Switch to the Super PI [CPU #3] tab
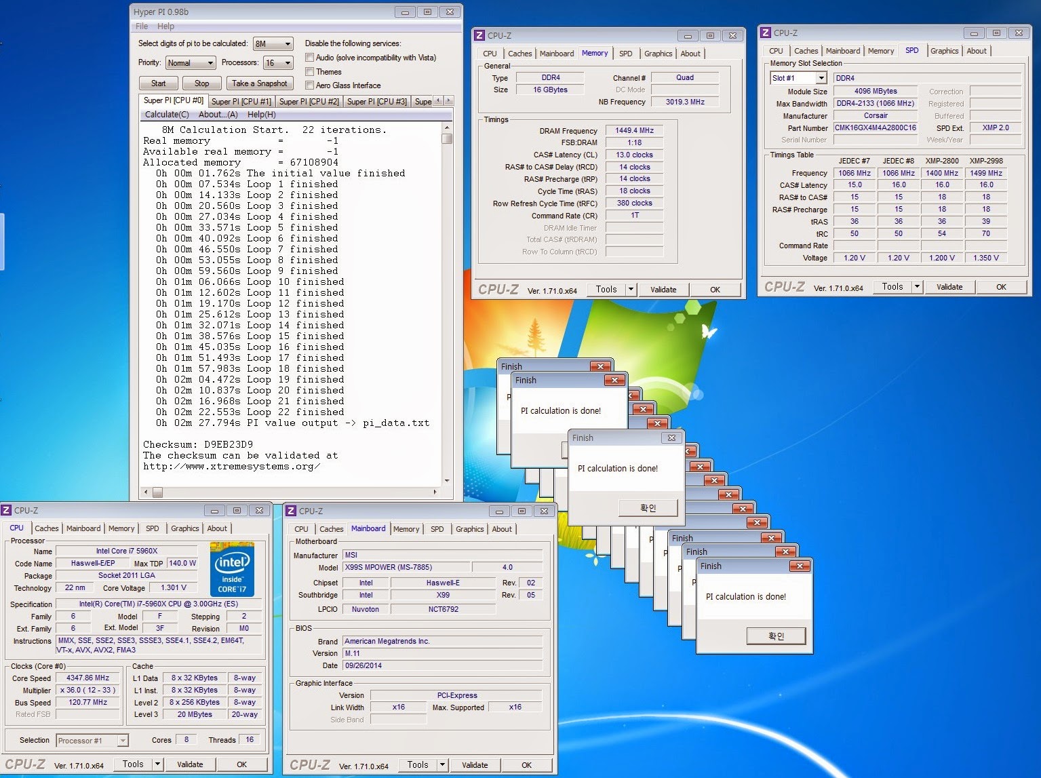Image resolution: width=1041 pixels, height=778 pixels. pos(377,102)
